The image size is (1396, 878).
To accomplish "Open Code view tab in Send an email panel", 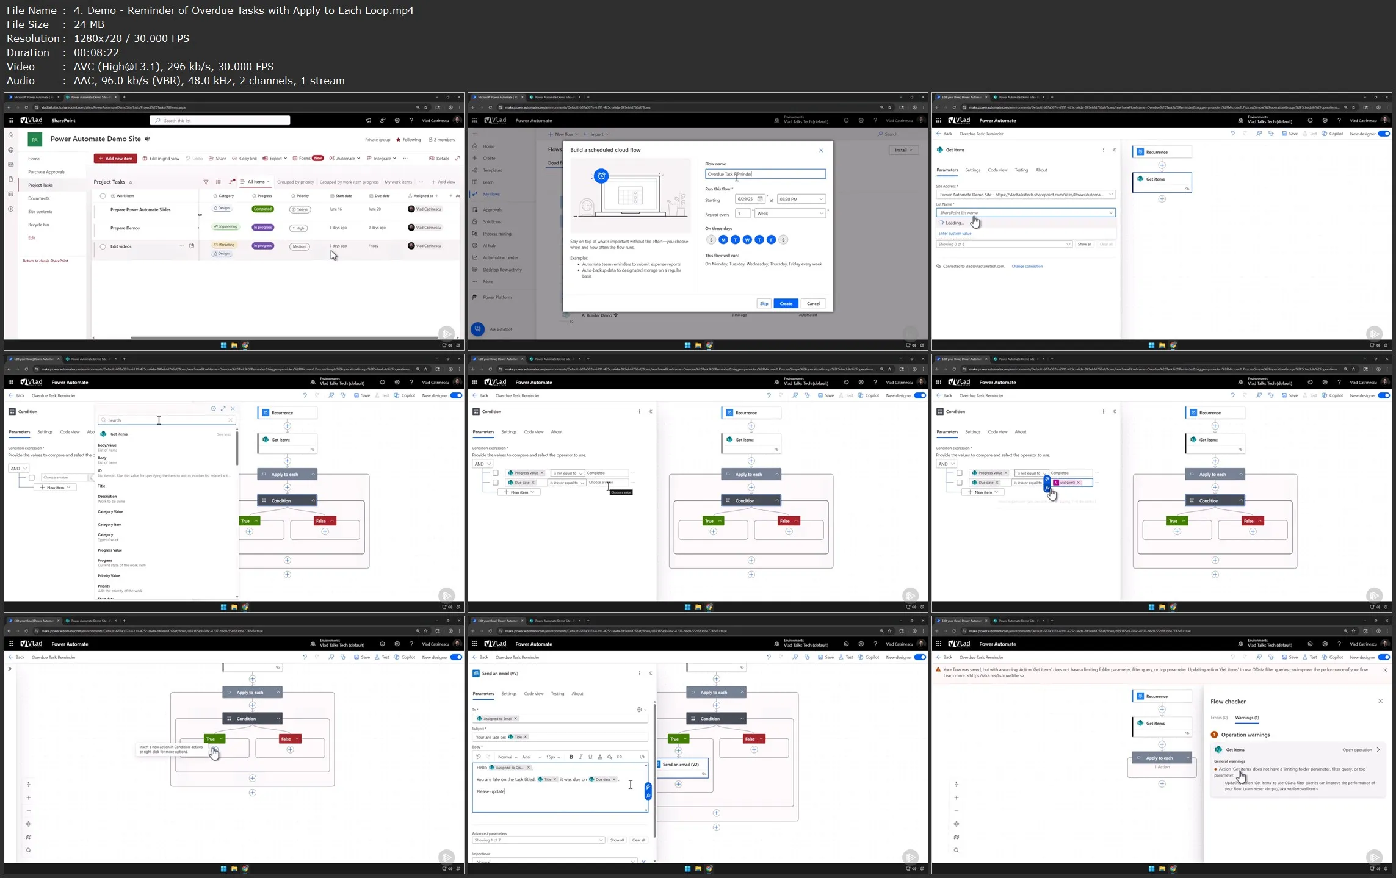I will (x=533, y=694).
